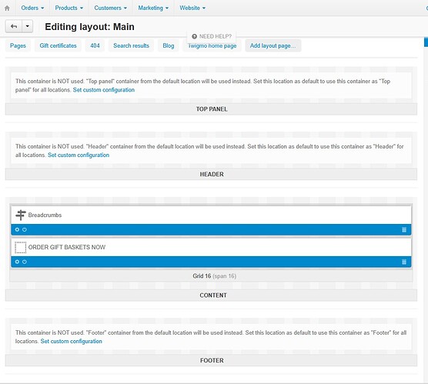Delete the ORDER GIFT BASKETS NOW block
This screenshot has height=384, width=428.
[404, 262]
